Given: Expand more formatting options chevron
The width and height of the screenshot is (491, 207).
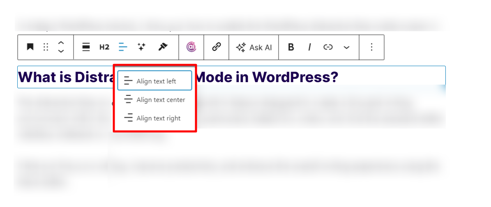Looking at the screenshot, I should [x=346, y=48].
